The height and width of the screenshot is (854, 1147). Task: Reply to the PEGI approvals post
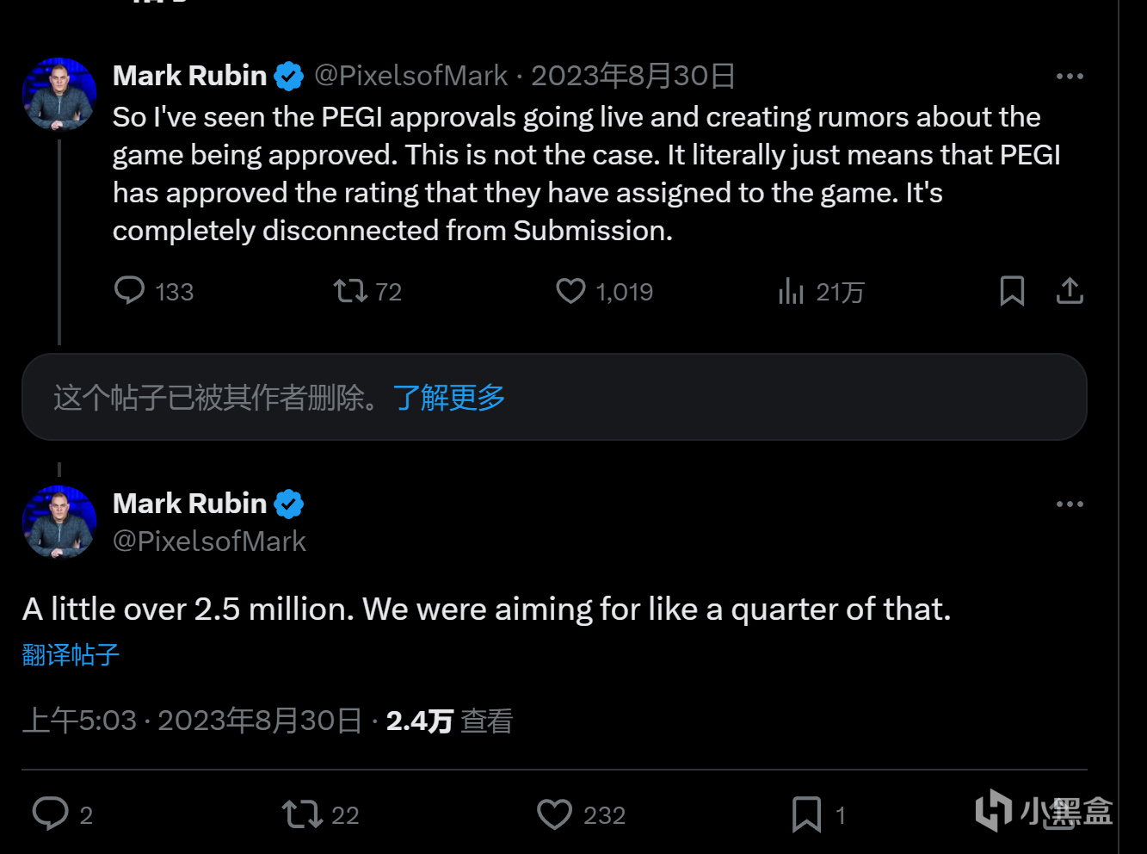(130, 291)
